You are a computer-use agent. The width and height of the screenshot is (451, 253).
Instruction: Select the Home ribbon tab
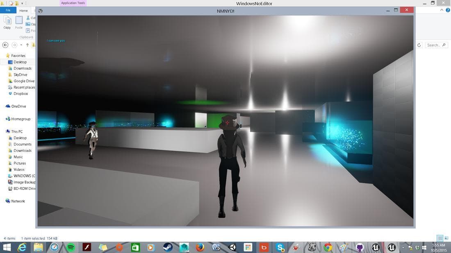click(x=24, y=10)
